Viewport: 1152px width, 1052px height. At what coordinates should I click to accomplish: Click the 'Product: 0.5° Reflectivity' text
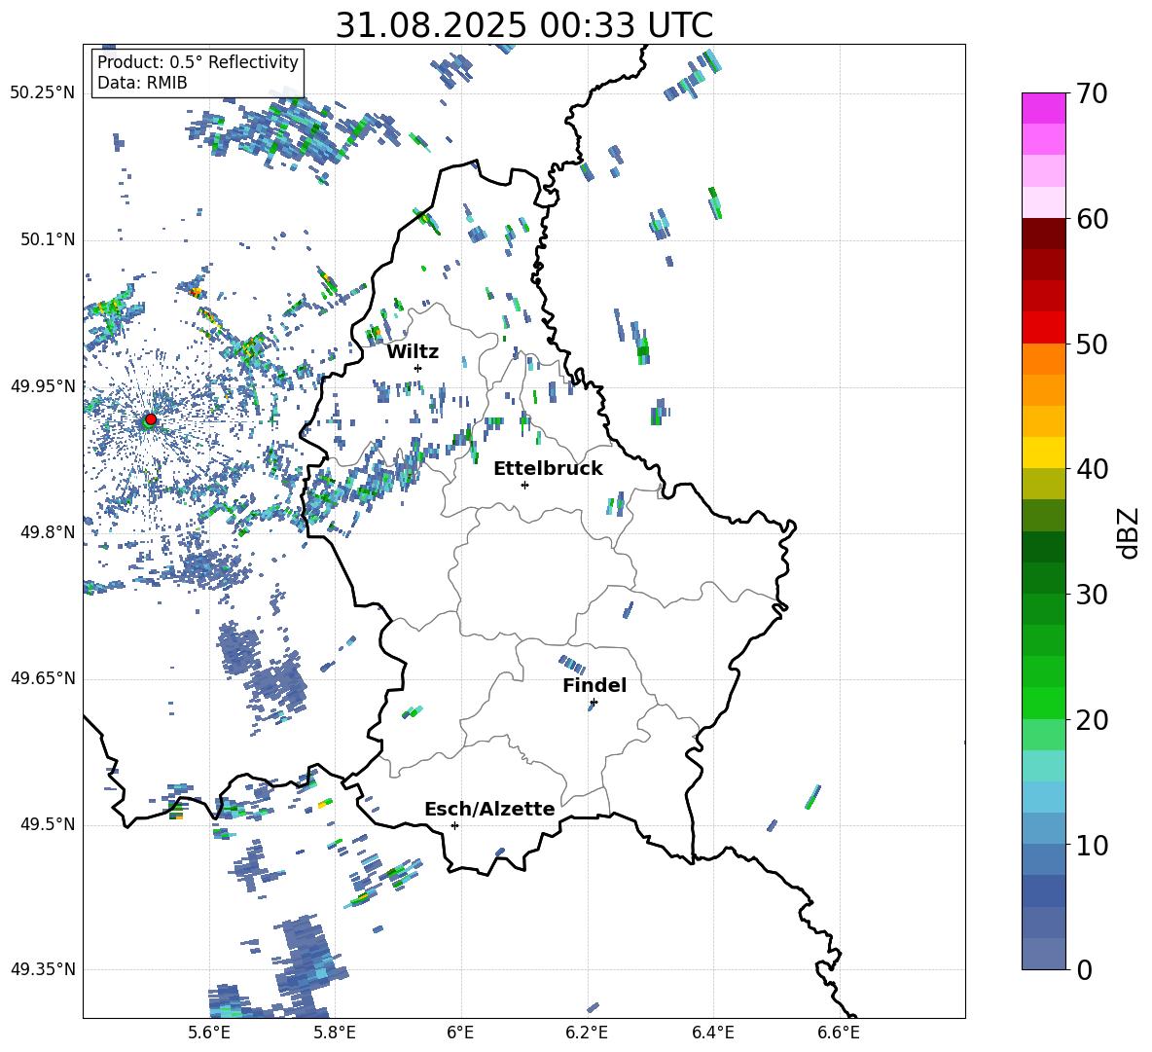pyautogui.click(x=198, y=61)
